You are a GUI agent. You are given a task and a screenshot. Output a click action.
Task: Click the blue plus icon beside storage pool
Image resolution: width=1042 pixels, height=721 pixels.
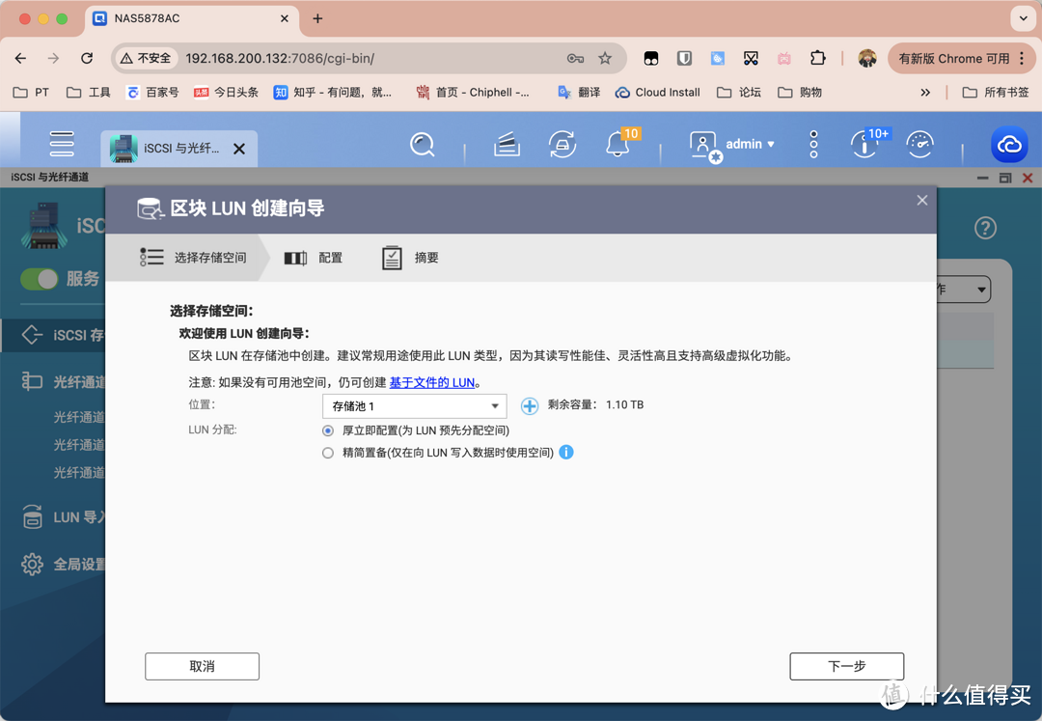tap(530, 406)
